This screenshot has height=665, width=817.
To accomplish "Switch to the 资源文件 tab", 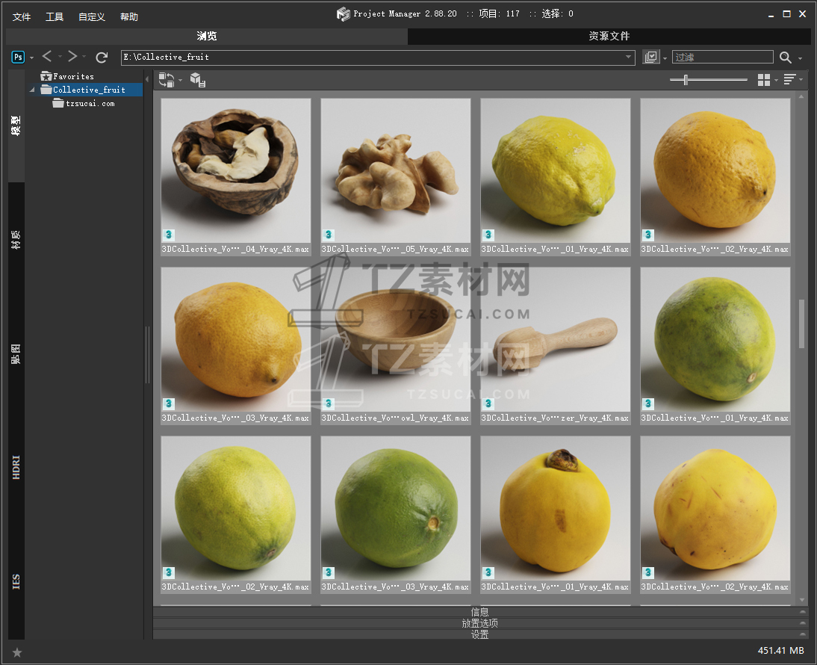I will pos(609,36).
